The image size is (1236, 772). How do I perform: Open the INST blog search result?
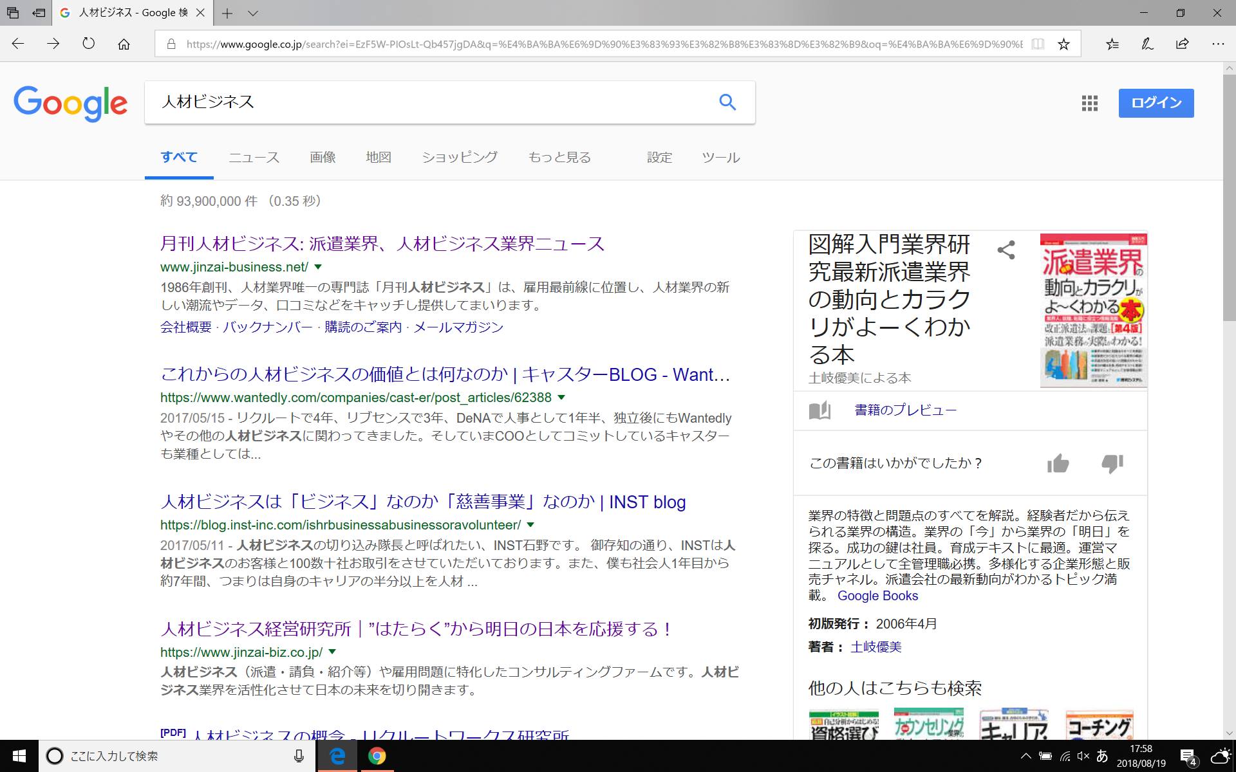click(x=423, y=502)
